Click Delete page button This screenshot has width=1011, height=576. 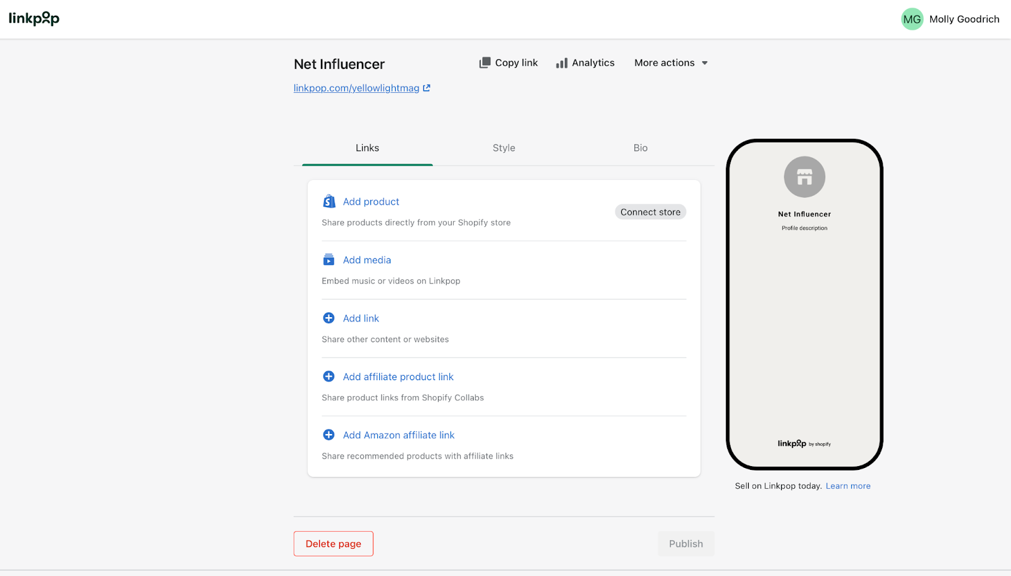[334, 544]
